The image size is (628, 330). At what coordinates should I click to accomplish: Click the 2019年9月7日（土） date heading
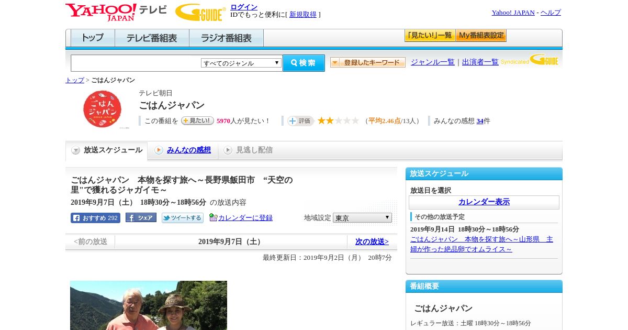pos(231,241)
